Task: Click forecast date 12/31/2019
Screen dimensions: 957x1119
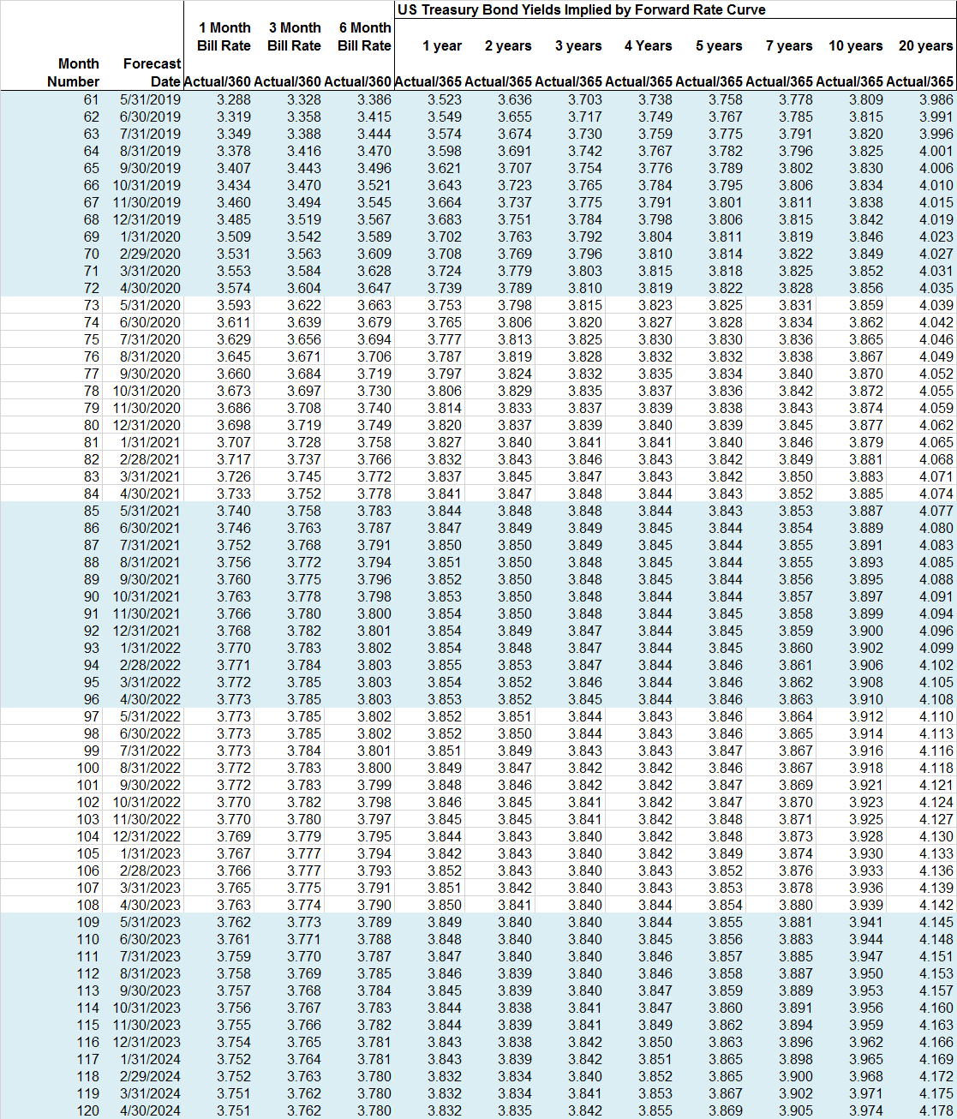Action: [147, 219]
